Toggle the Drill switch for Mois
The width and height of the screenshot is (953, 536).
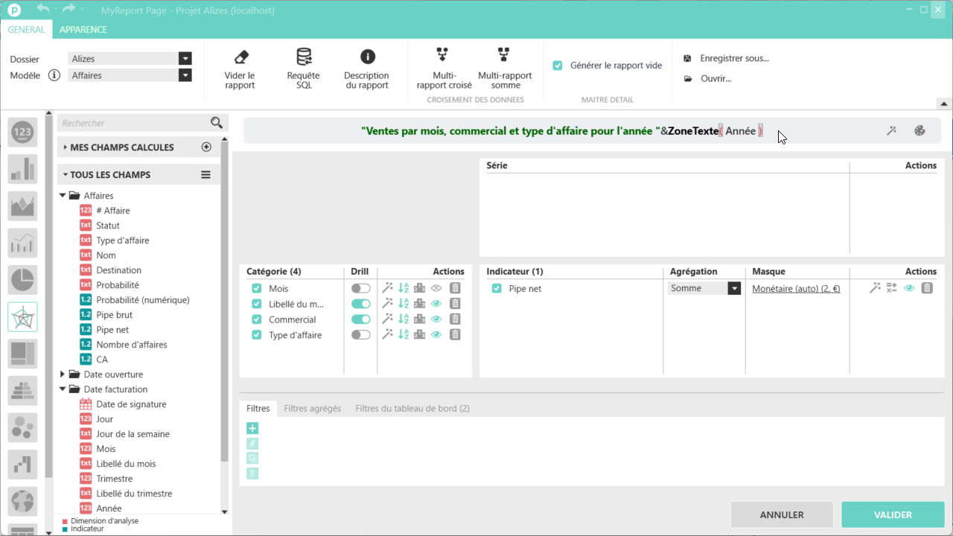tap(360, 288)
